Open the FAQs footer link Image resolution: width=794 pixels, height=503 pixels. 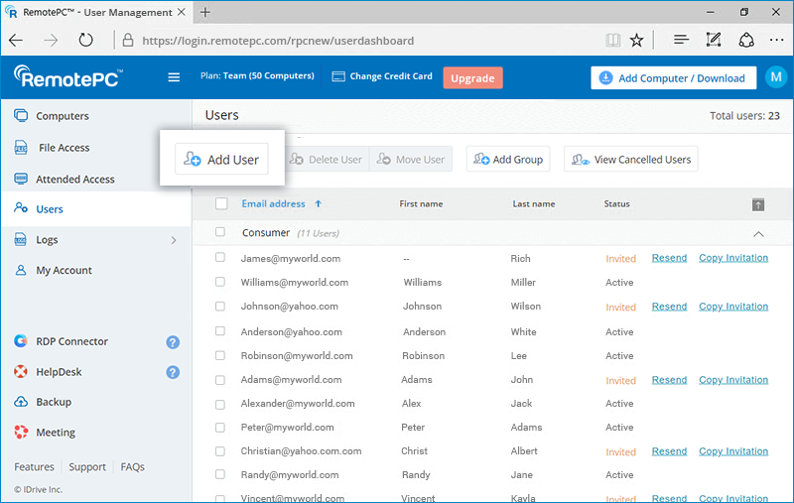[132, 466]
